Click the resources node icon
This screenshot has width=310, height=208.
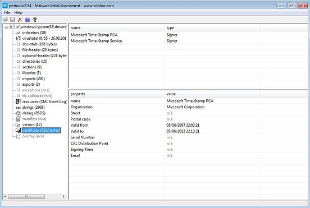click(x=18, y=101)
